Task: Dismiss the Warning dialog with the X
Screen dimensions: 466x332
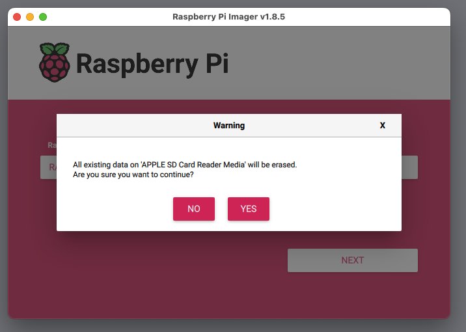Action: click(x=383, y=126)
